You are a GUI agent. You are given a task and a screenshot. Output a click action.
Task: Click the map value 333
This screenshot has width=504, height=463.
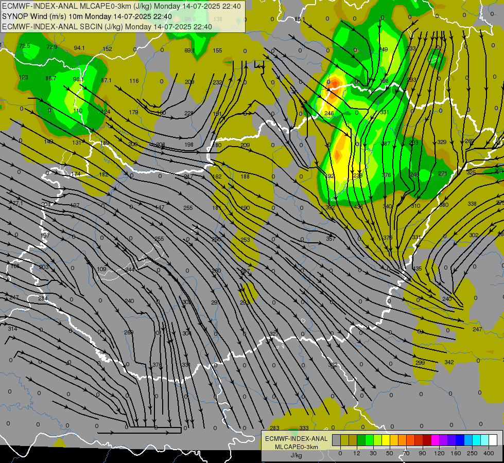304,428
